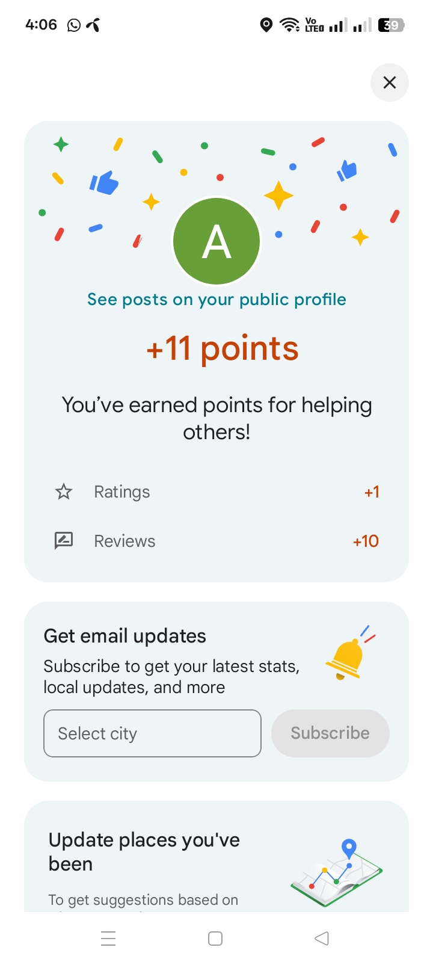The width and height of the screenshot is (433, 965).
Task: Tap the Android recent apps menu icon
Action: (108, 939)
